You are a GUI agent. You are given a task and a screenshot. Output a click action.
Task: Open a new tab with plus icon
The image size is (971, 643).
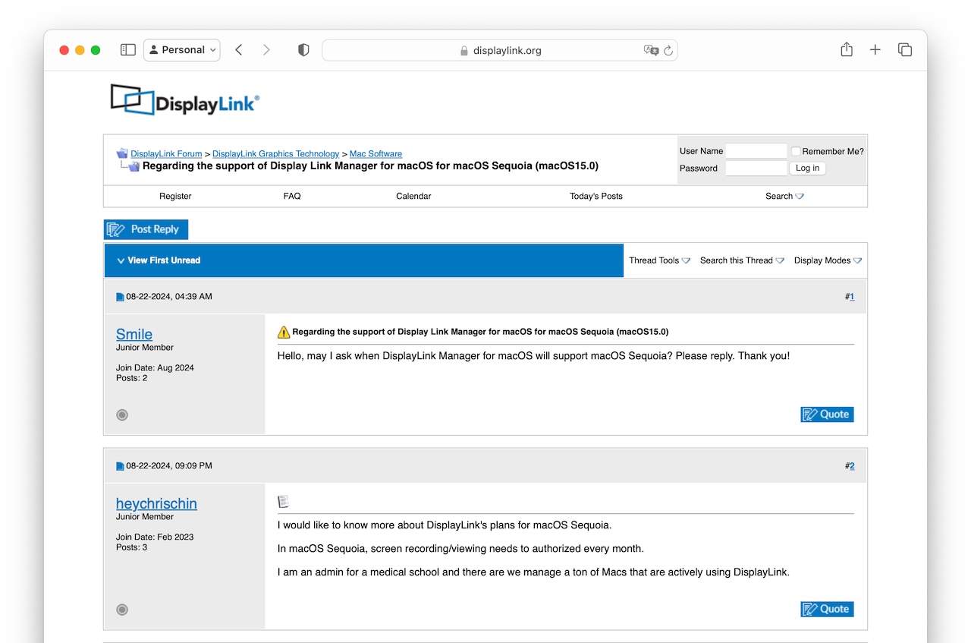(x=875, y=49)
